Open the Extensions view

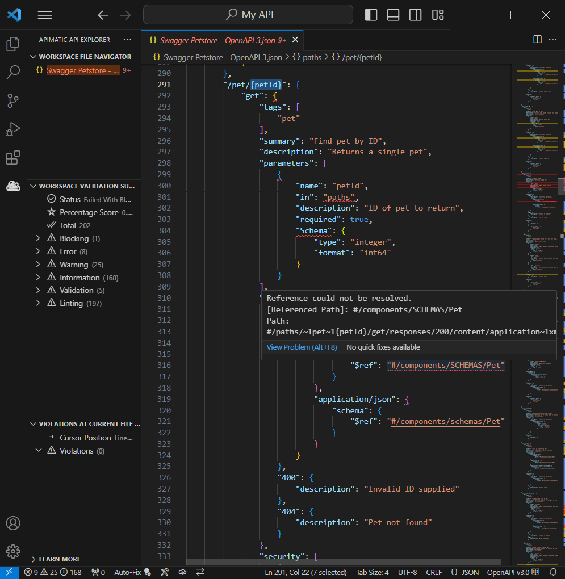(13, 158)
